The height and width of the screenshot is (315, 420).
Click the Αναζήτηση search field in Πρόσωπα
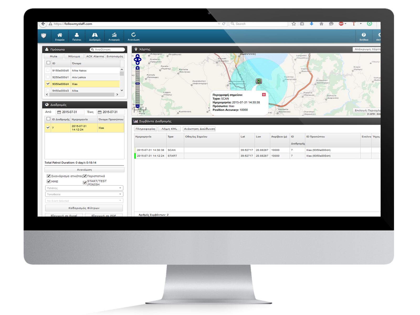108,50
